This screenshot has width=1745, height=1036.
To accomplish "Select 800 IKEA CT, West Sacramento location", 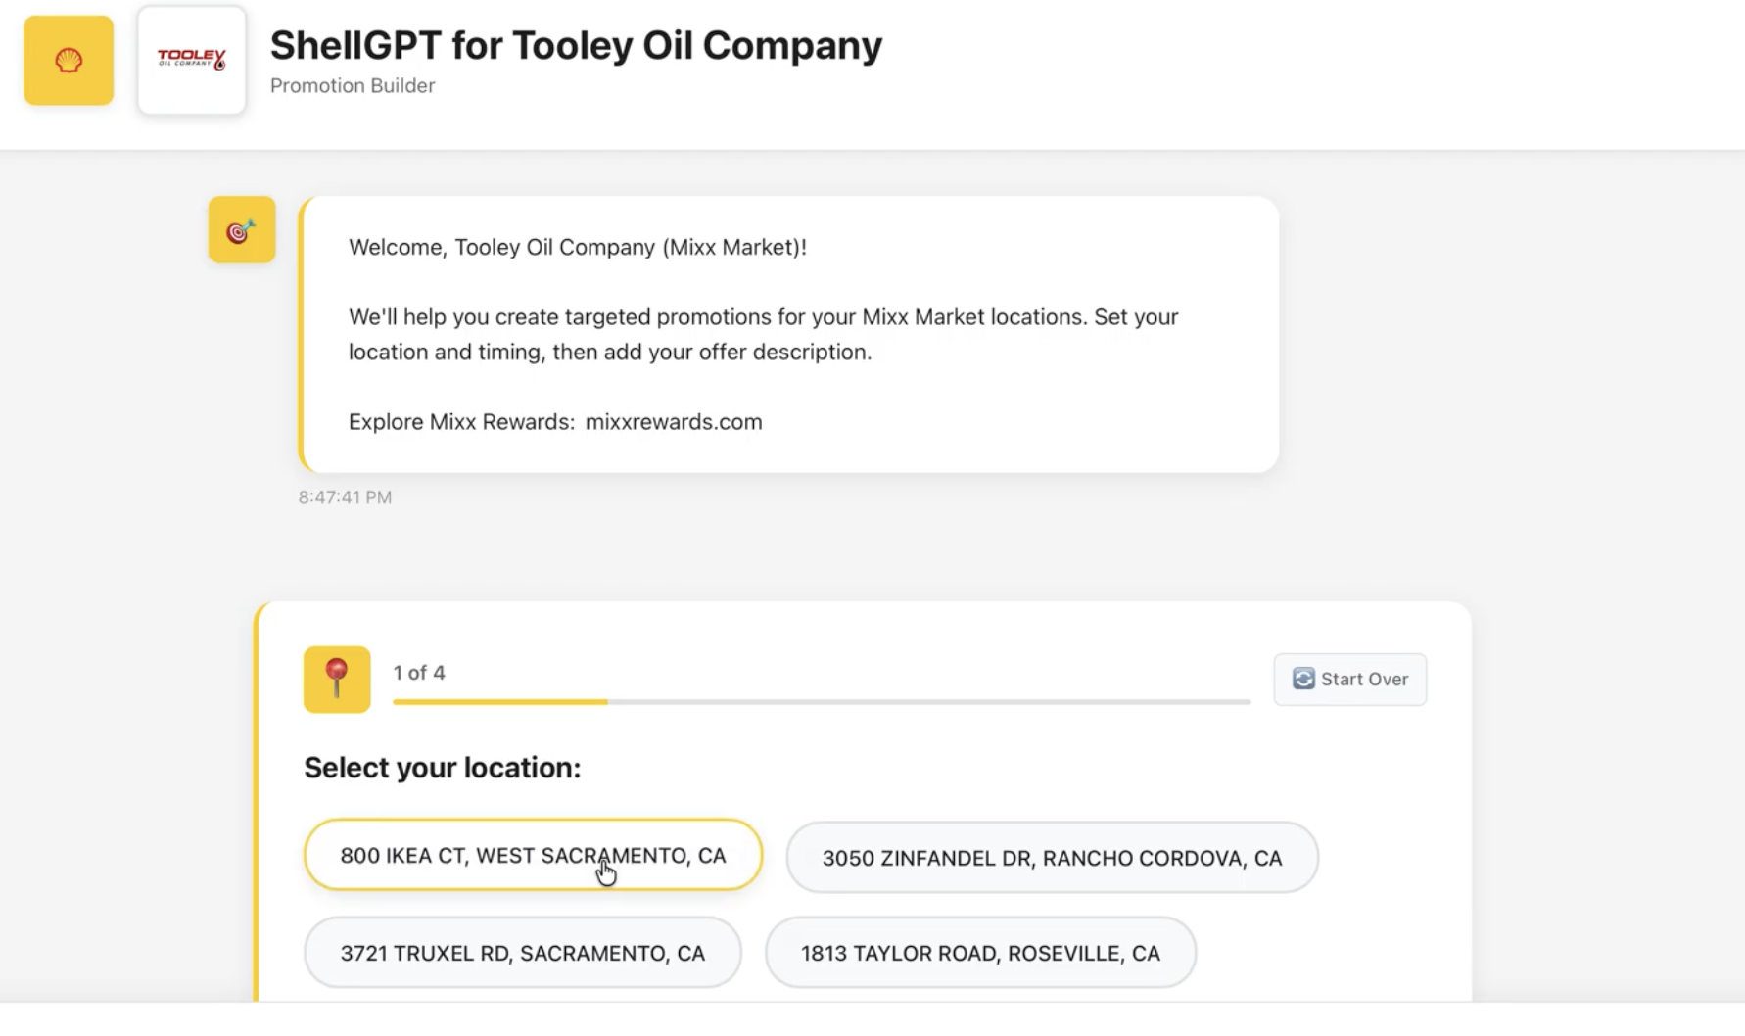I will point(533,855).
